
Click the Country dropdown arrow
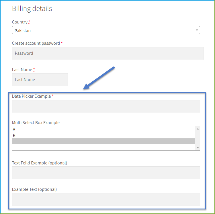197,30
